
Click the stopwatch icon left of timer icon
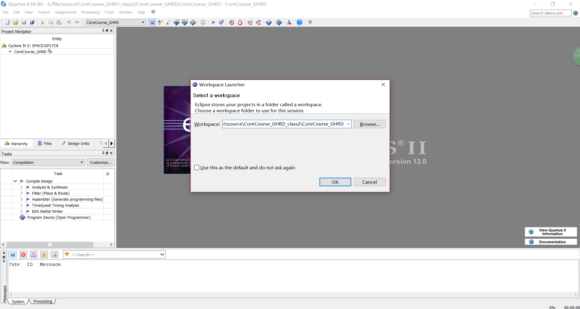click(232, 22)
